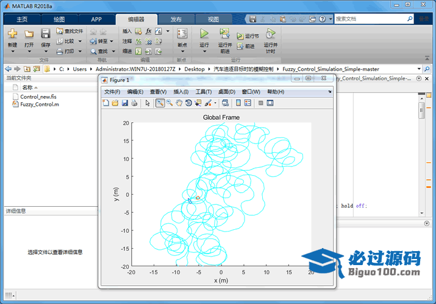The image size is (436, 304).
Task: Switch to the Publish (发布) ribbon tab
Action: (x=176, y=19)
